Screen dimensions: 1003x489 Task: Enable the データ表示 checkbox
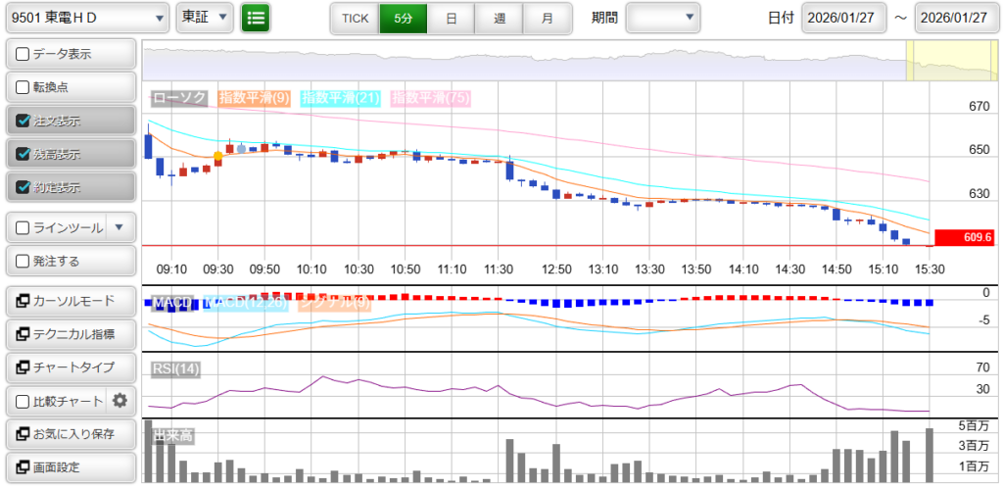(x=24, y=54)
